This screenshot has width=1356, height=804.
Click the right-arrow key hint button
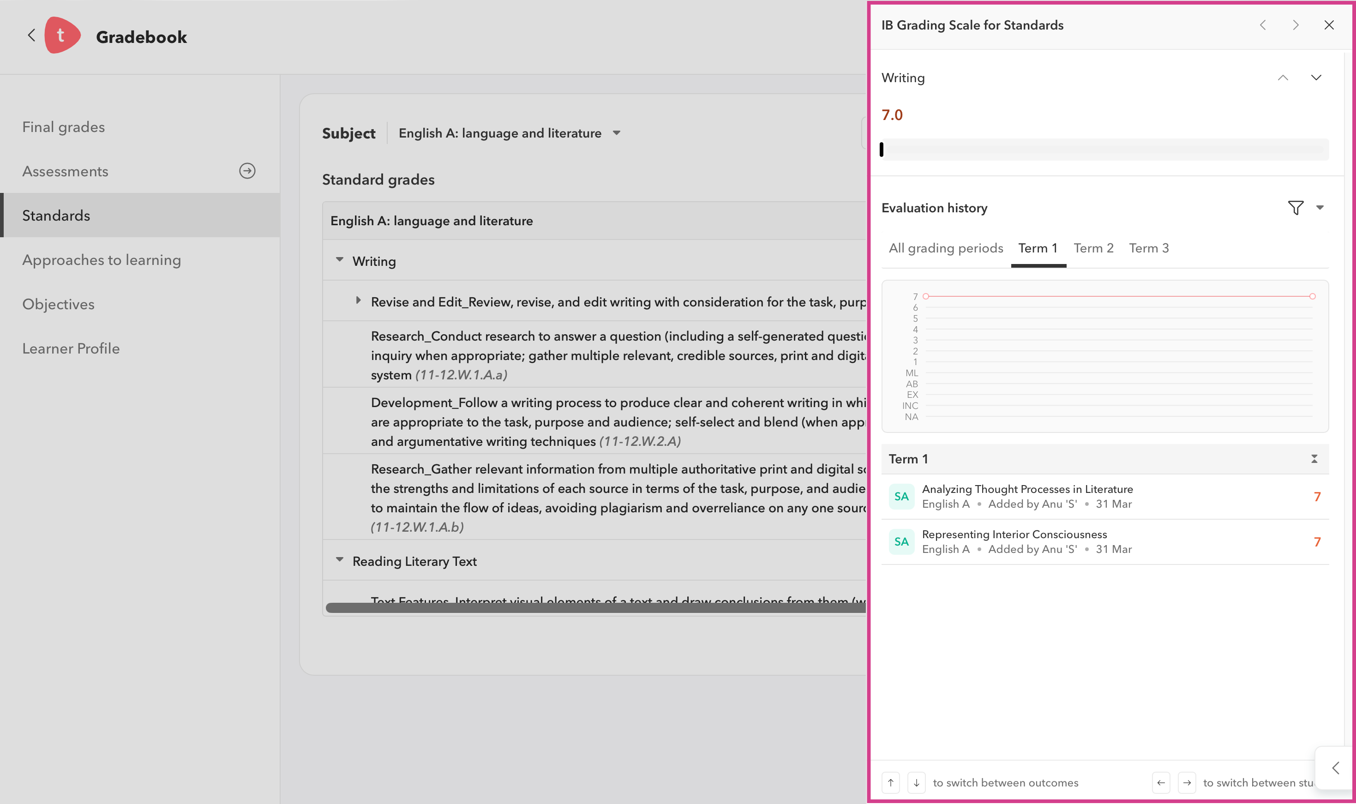(x=1187, y=783)
